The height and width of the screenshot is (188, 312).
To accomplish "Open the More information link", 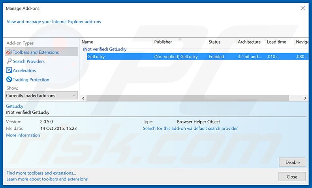I will tap(23, 135).
